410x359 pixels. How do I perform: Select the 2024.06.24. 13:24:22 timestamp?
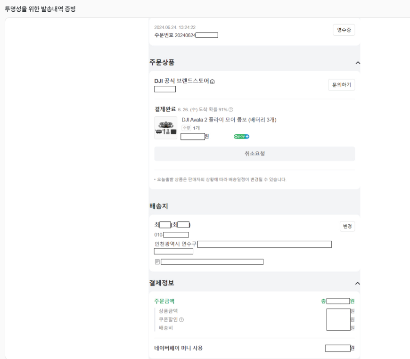coord(175,27)
